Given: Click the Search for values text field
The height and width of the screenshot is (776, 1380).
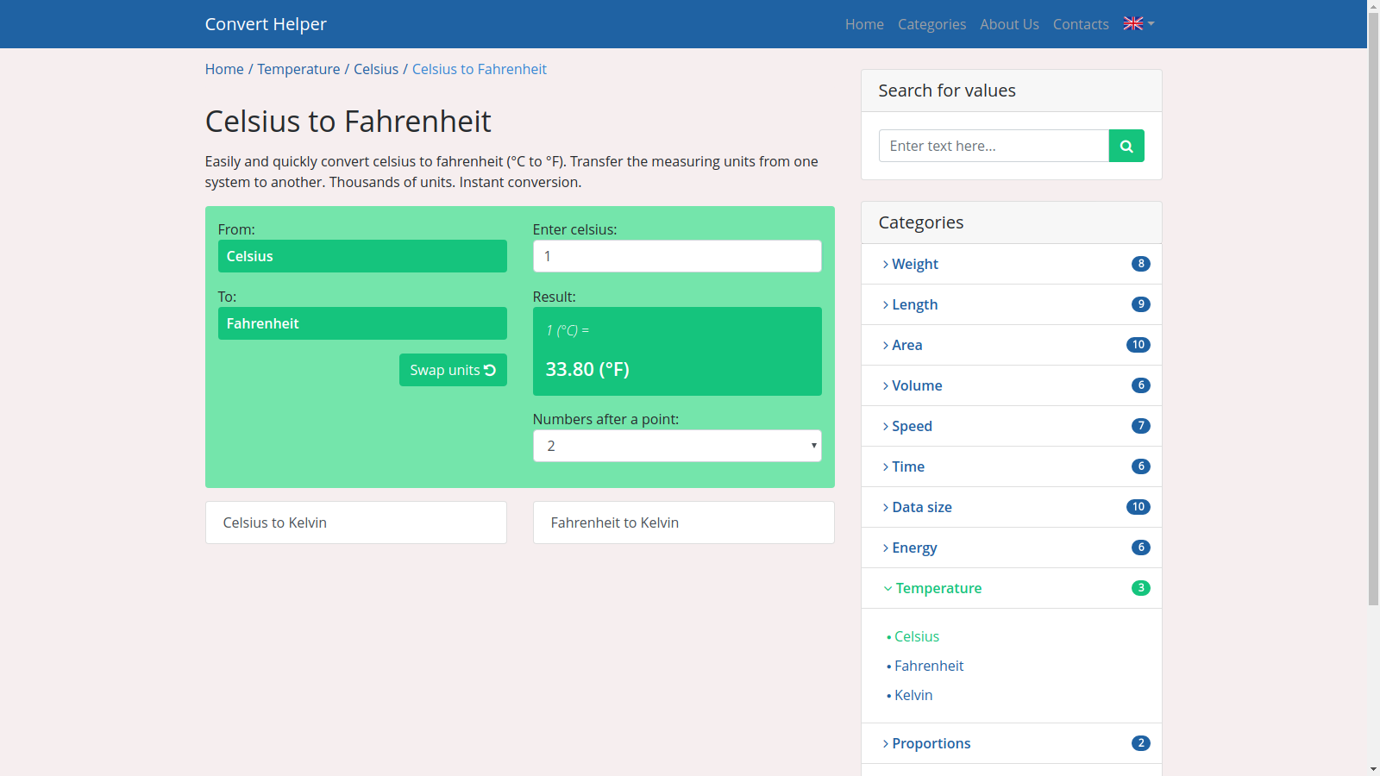Looking at the screenshot, I should click(993, 146).
